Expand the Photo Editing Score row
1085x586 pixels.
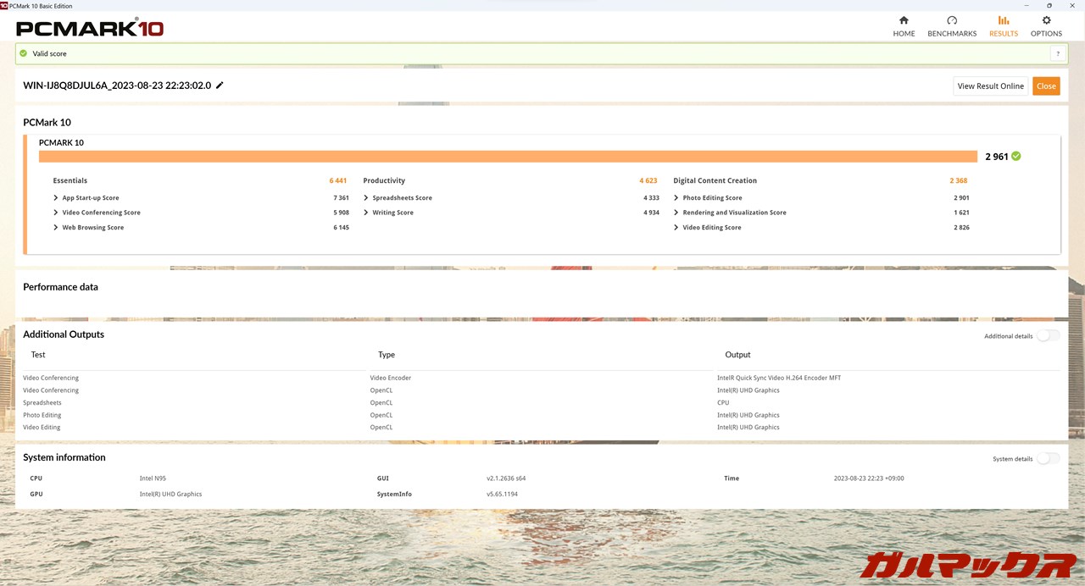tap(676, 198)
